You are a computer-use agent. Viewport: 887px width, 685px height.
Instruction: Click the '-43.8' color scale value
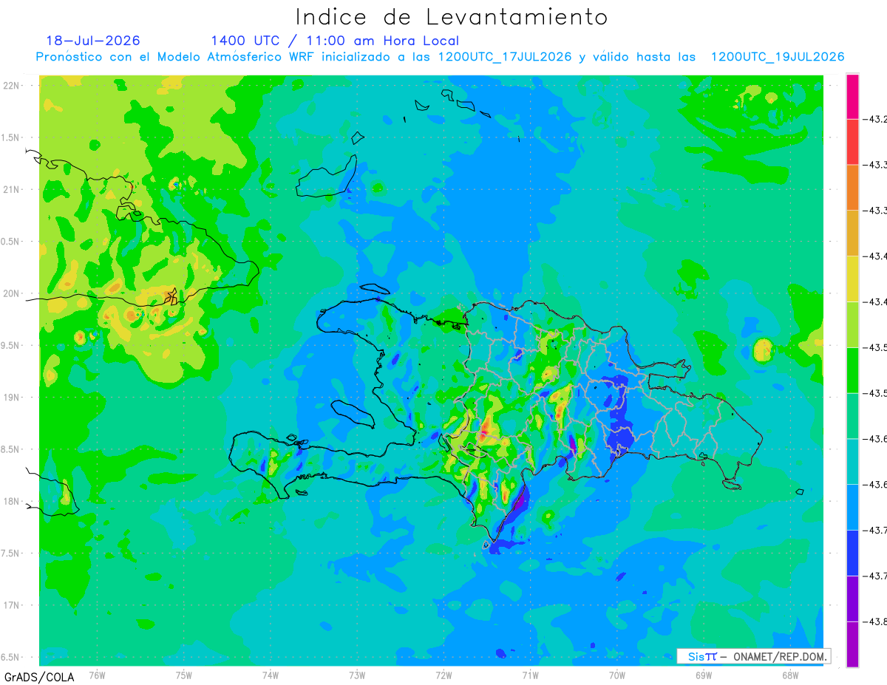[x=876, y=621]
